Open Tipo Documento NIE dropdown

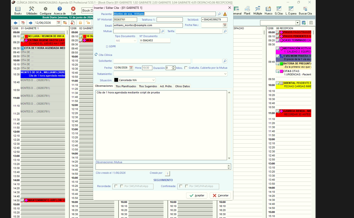135,41
